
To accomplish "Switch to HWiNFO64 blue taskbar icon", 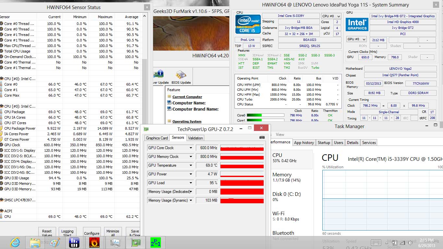I will [75, 243].
